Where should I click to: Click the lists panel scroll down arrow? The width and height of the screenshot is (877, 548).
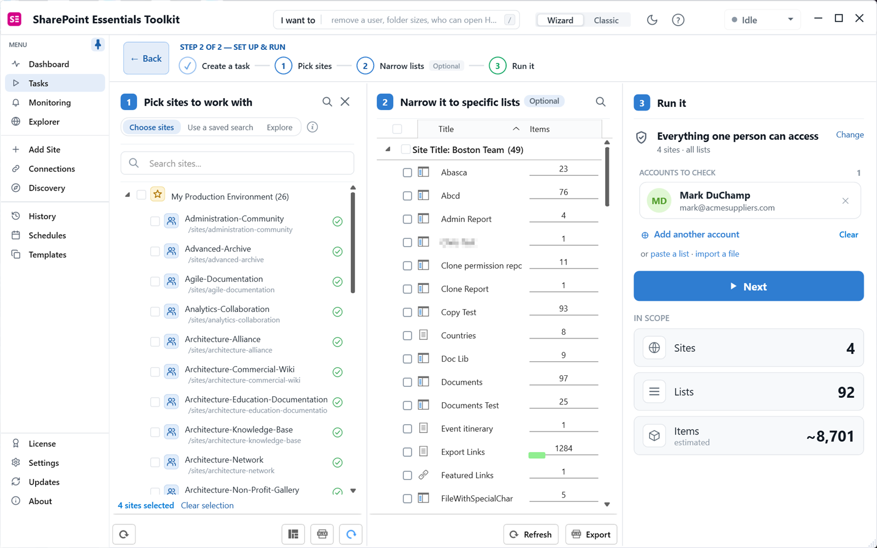tap(607, 504)
